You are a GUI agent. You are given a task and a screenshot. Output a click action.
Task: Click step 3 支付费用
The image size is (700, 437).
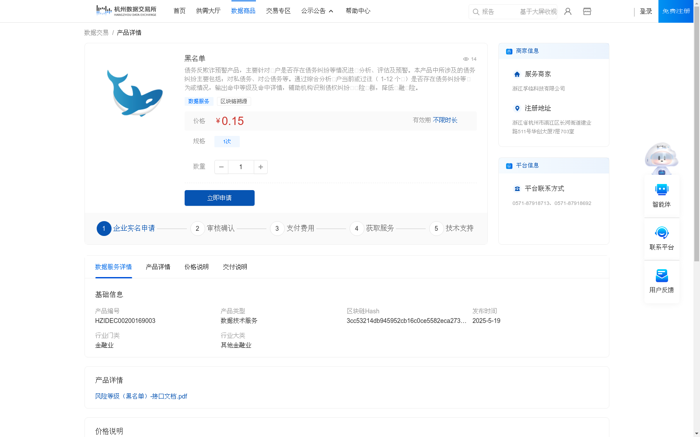[x=292, y=229]
